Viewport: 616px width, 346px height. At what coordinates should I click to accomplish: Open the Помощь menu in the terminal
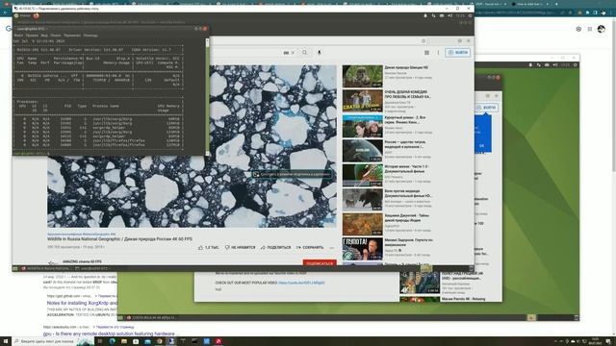coord(90,36)
